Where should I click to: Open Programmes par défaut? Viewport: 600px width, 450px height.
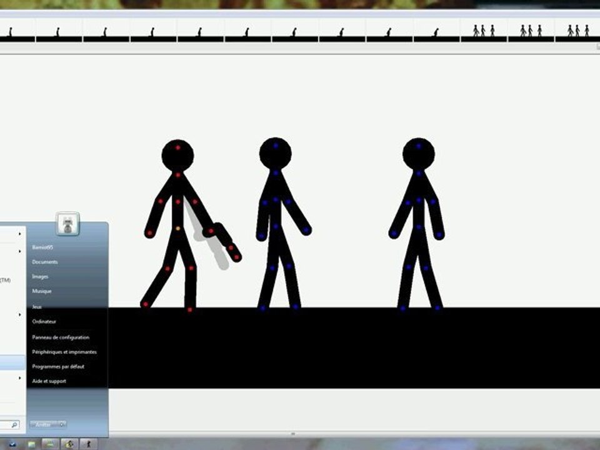coord(57,366)
